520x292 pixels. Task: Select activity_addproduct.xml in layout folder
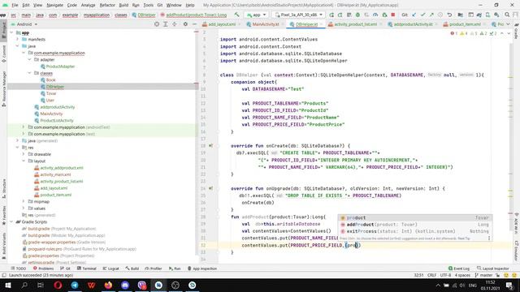pos(62,168)
